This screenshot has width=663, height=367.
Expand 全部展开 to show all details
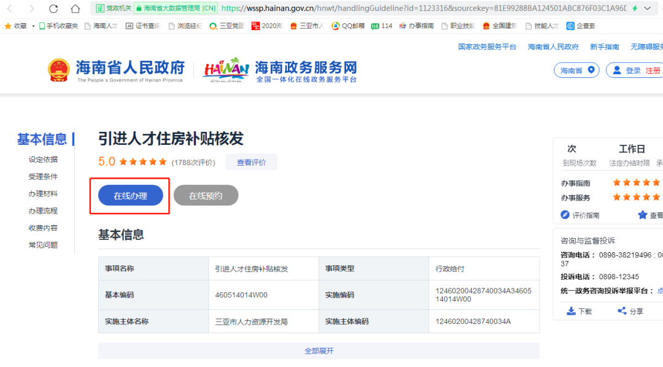319,350
